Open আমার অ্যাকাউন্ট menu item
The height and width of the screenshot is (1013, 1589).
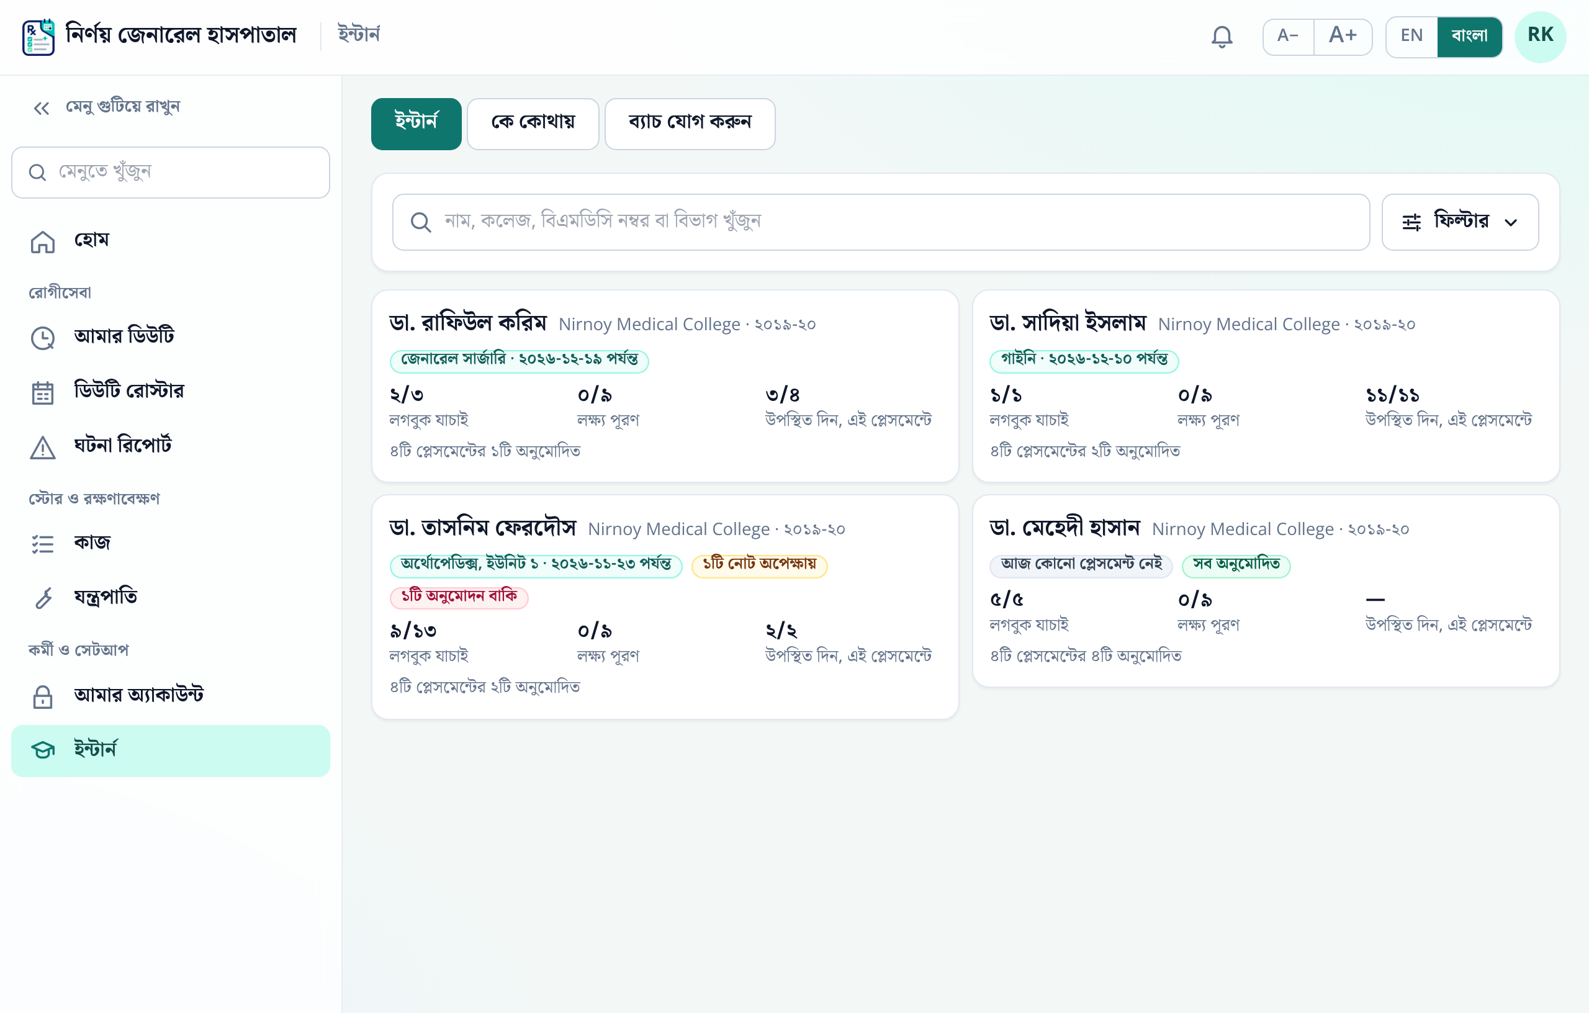[x=170, y=696]
